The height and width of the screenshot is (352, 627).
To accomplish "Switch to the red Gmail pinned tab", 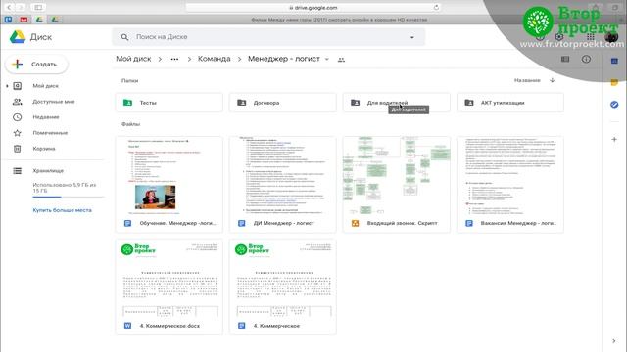I will [x=24, y=20].
